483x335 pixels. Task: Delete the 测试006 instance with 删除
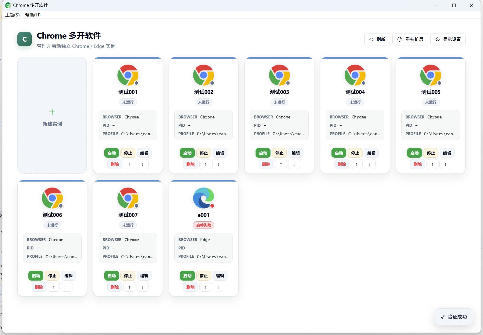pyautogui.click(x=39, y=287)
